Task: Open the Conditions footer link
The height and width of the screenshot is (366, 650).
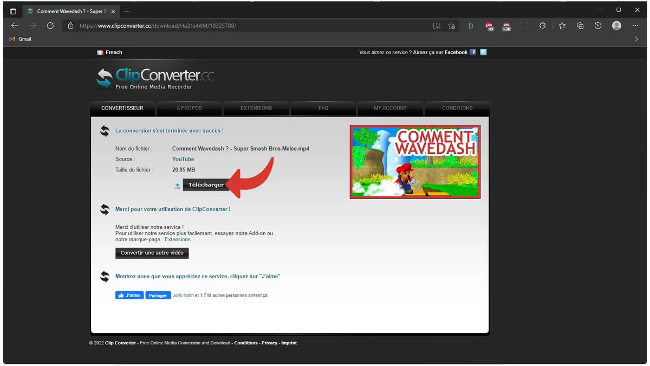Action: [246, 343]
